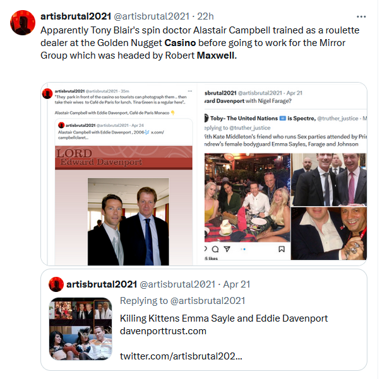Open artisbrutal2021's red profile avatar
This screenshot has height=379, width=387.
point(23,23)
